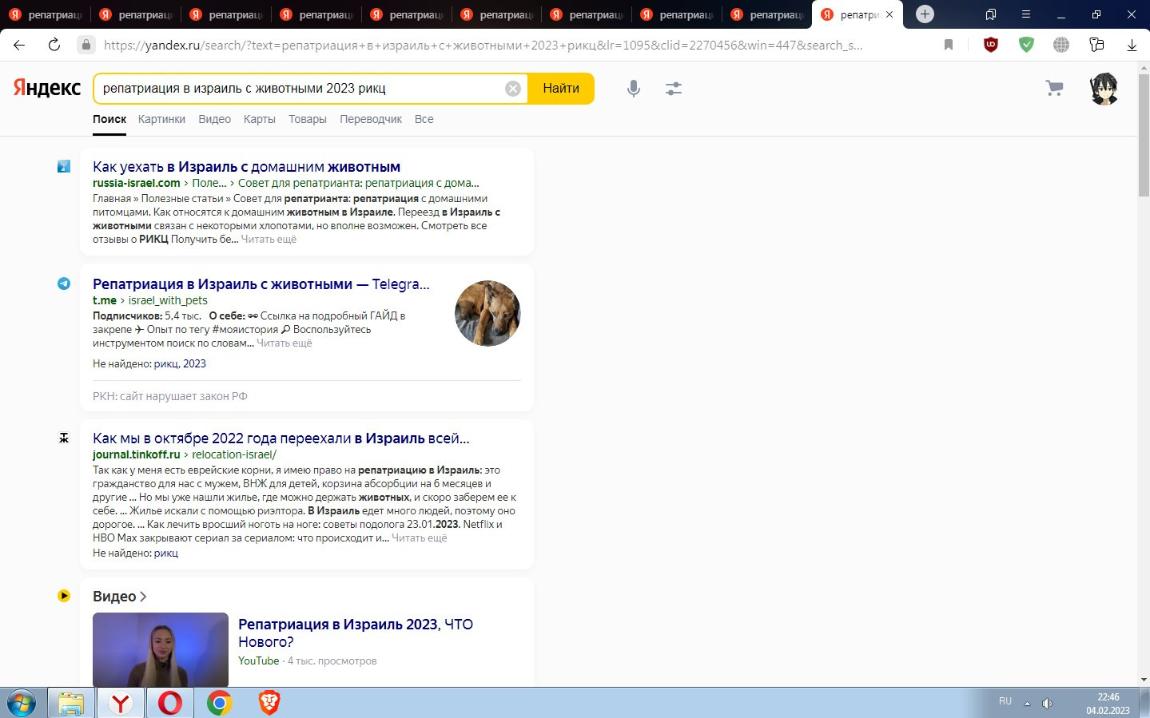Open the t.me domain link
This screenshot has width=1150, height=718.
click(x=105, y=300)
